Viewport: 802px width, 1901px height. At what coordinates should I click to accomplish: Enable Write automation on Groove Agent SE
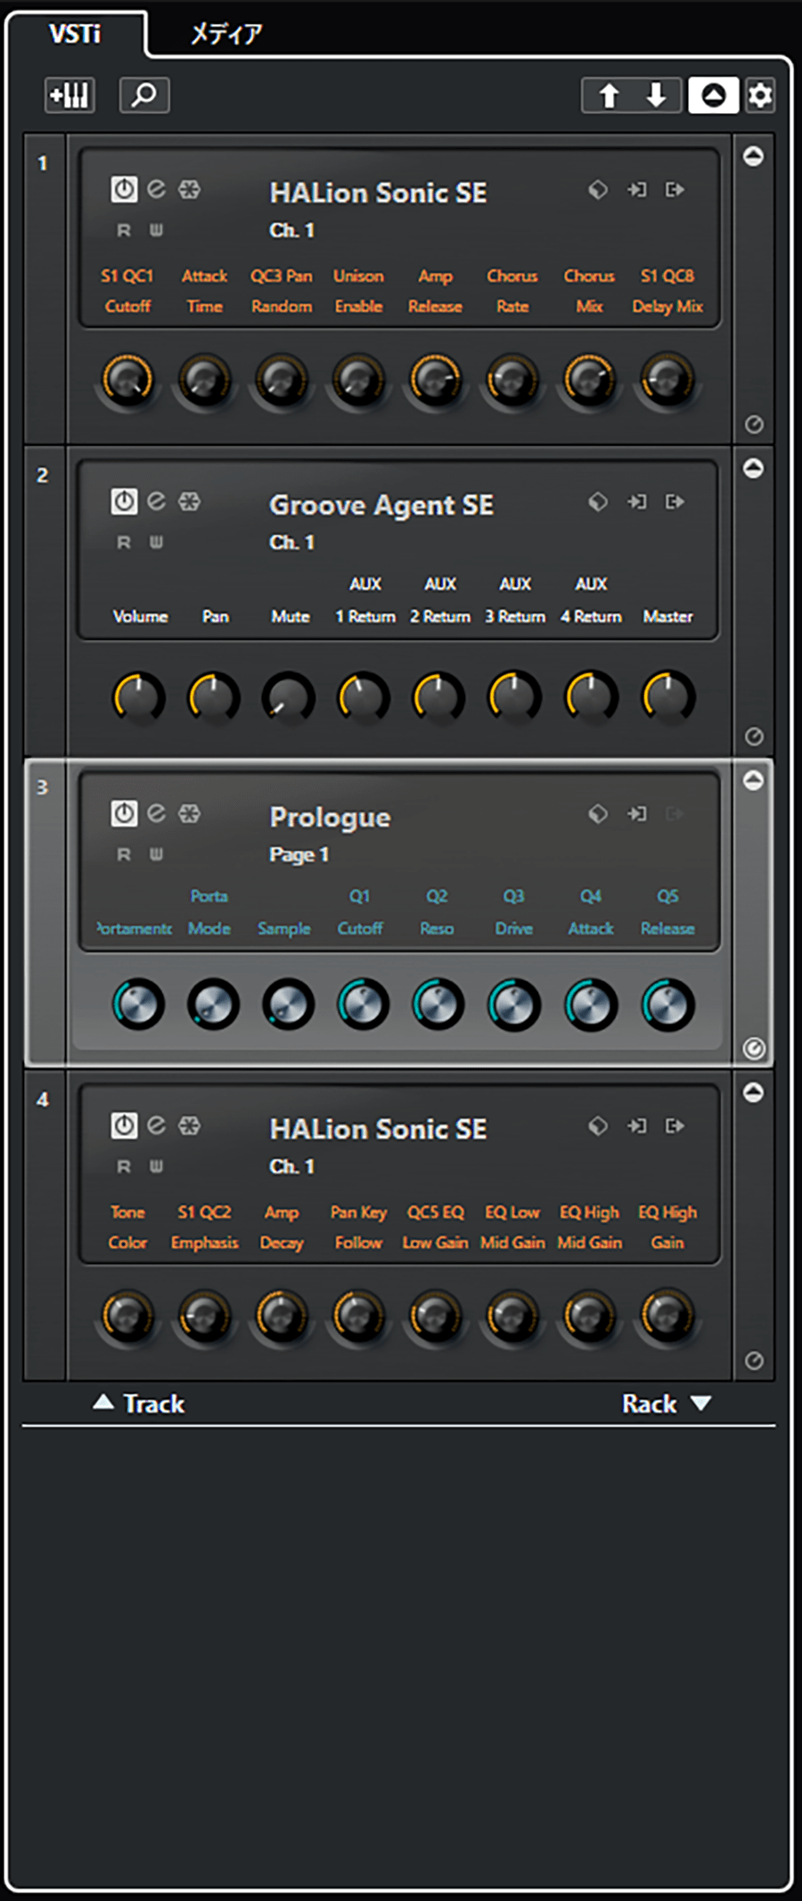(x=156, y=543)
